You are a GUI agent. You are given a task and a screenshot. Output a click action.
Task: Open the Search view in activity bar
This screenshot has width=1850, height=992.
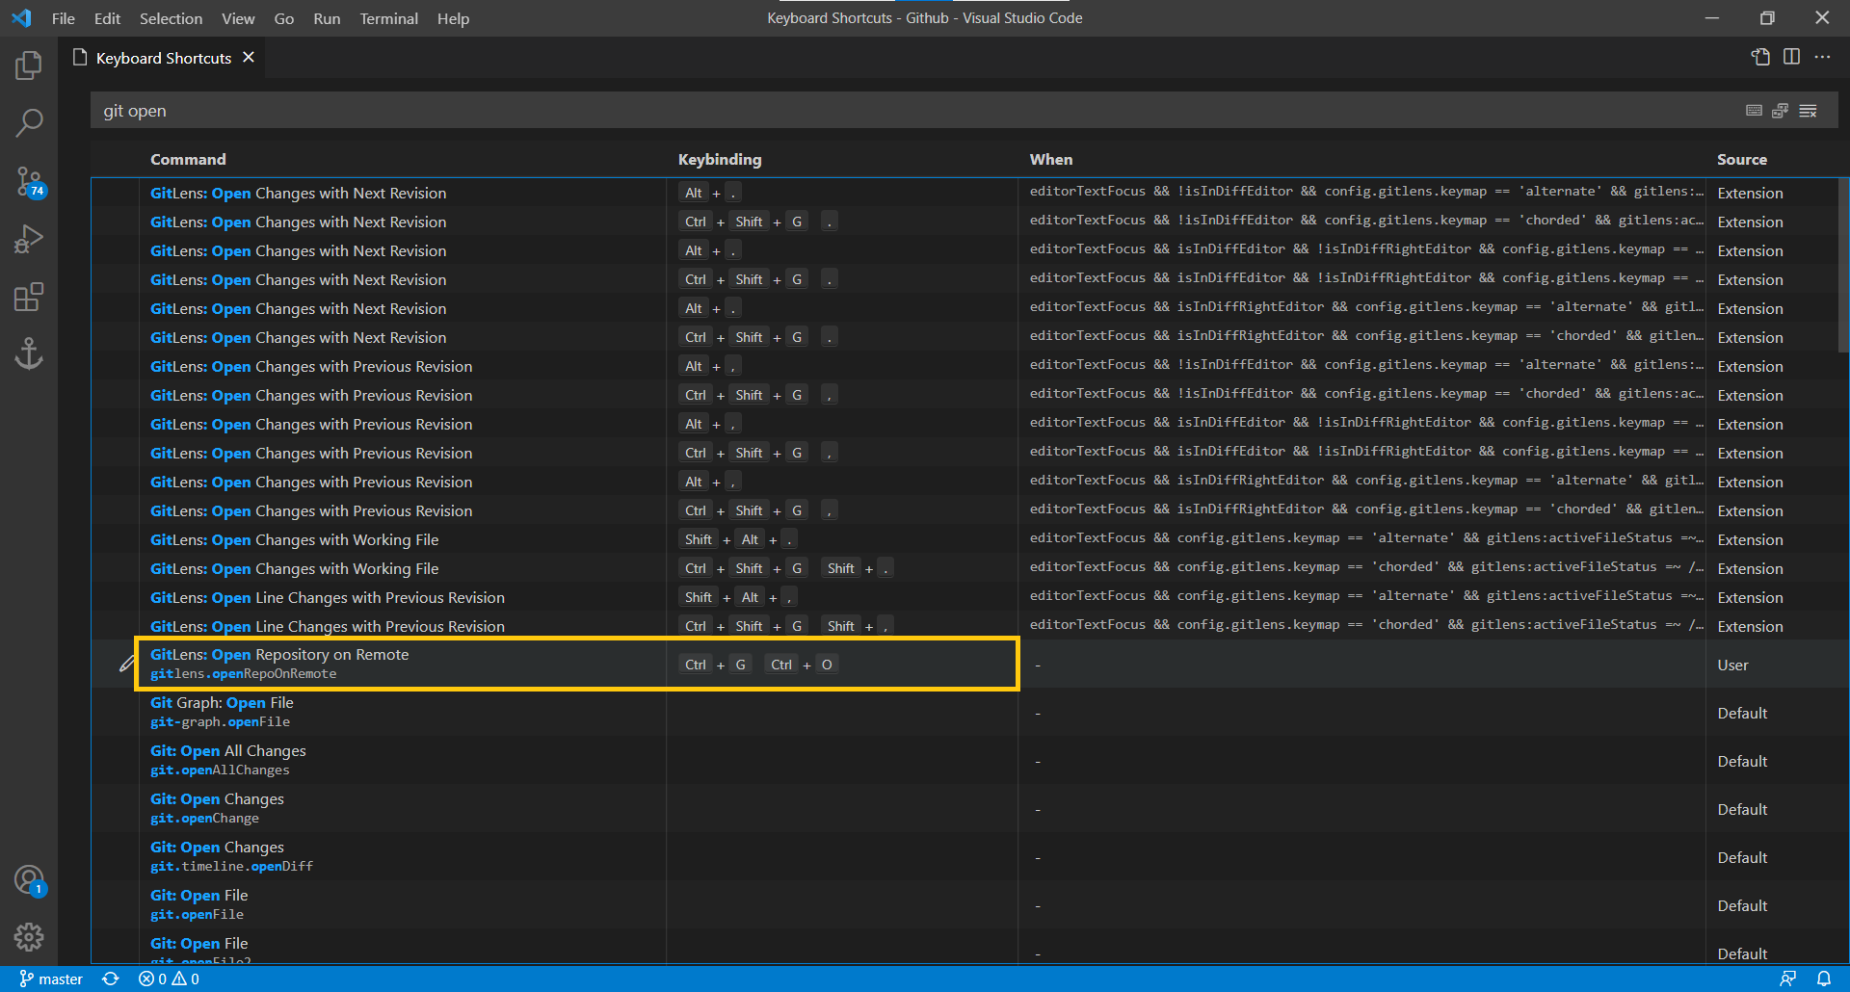29,122
